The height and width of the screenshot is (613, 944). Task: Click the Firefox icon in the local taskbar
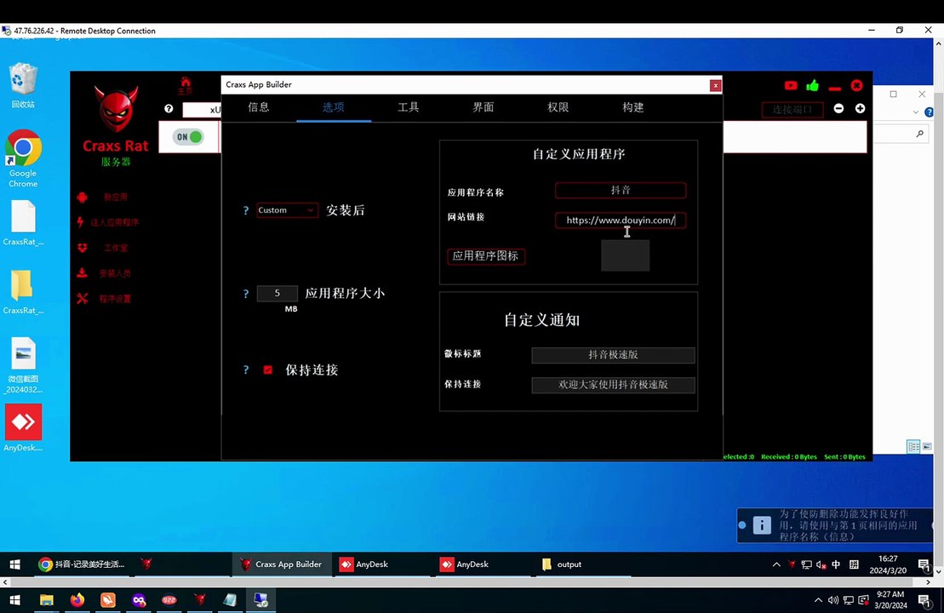77,599
